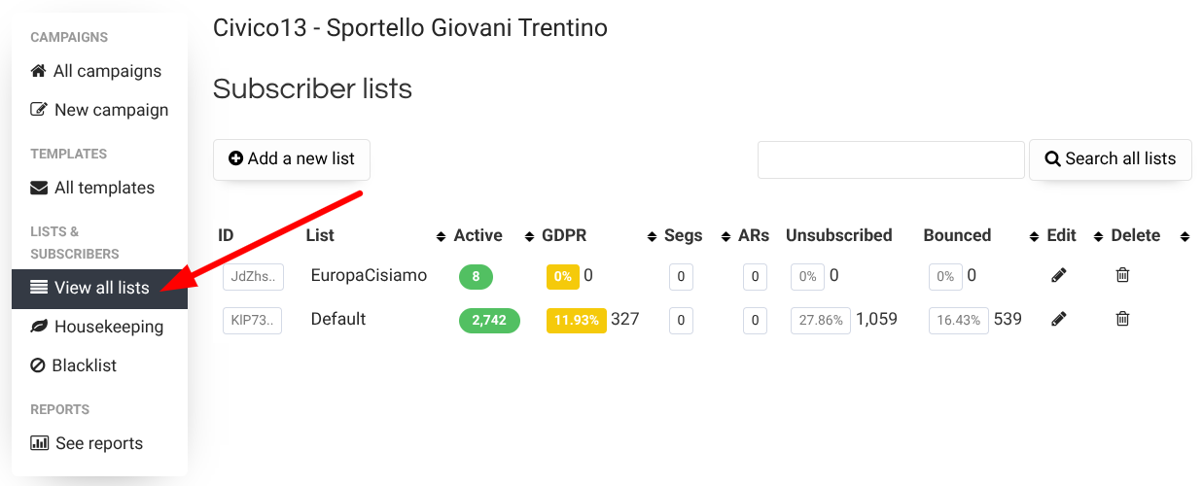Click the green 2,742 active badge

pos(489,320)
